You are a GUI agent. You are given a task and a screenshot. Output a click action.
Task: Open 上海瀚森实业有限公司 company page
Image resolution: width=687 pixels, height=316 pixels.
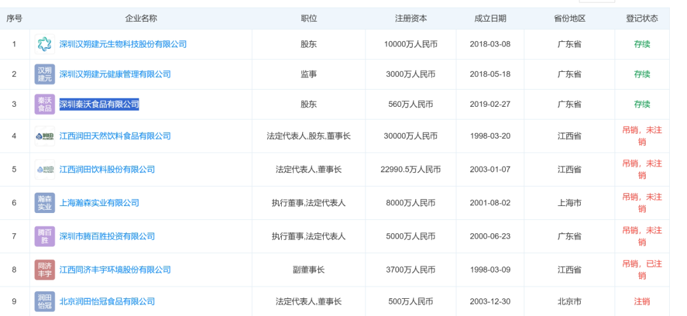click(x=99, y=203)
